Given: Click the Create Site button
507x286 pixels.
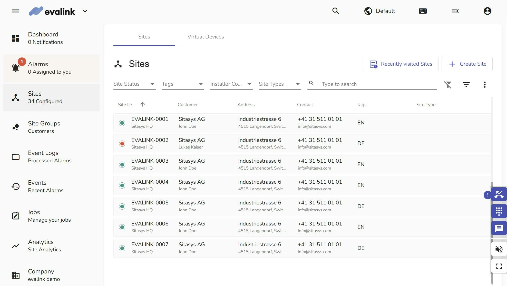Looking at the screenshot, I should (x=467, y=64).
